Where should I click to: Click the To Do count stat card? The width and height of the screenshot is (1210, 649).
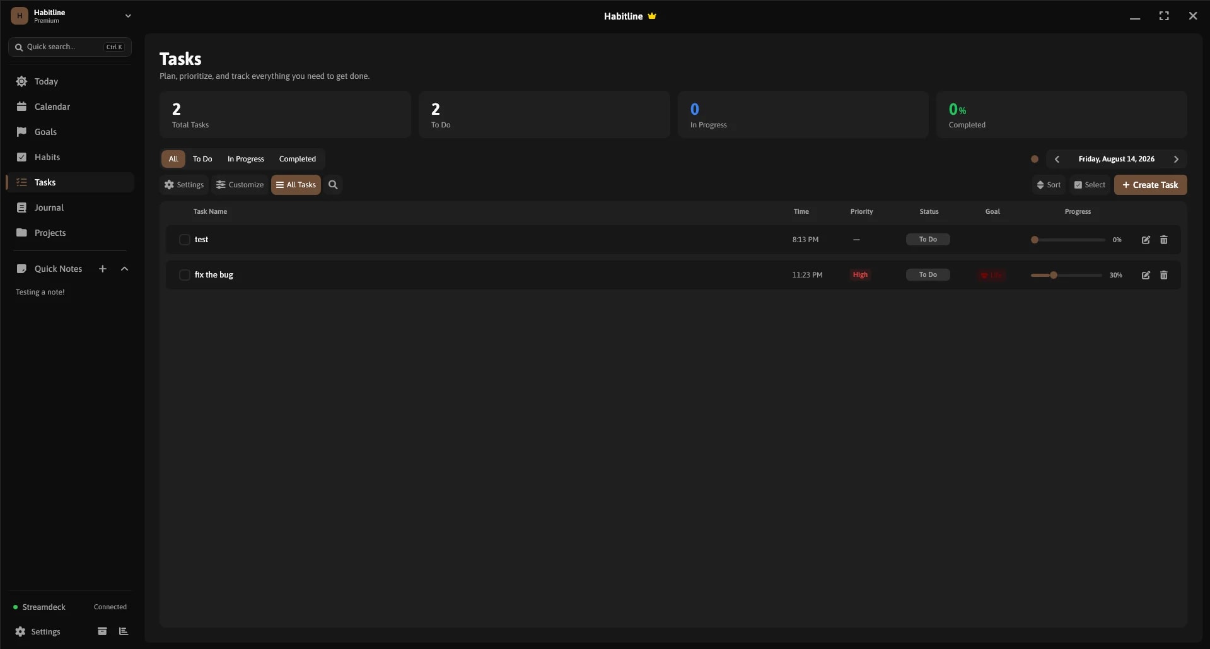[x=544, y=115]
